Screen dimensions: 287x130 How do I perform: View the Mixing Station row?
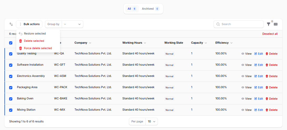[x=246, y=110]
